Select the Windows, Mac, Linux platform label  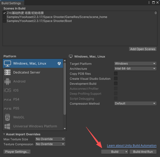tap(30, 64)
